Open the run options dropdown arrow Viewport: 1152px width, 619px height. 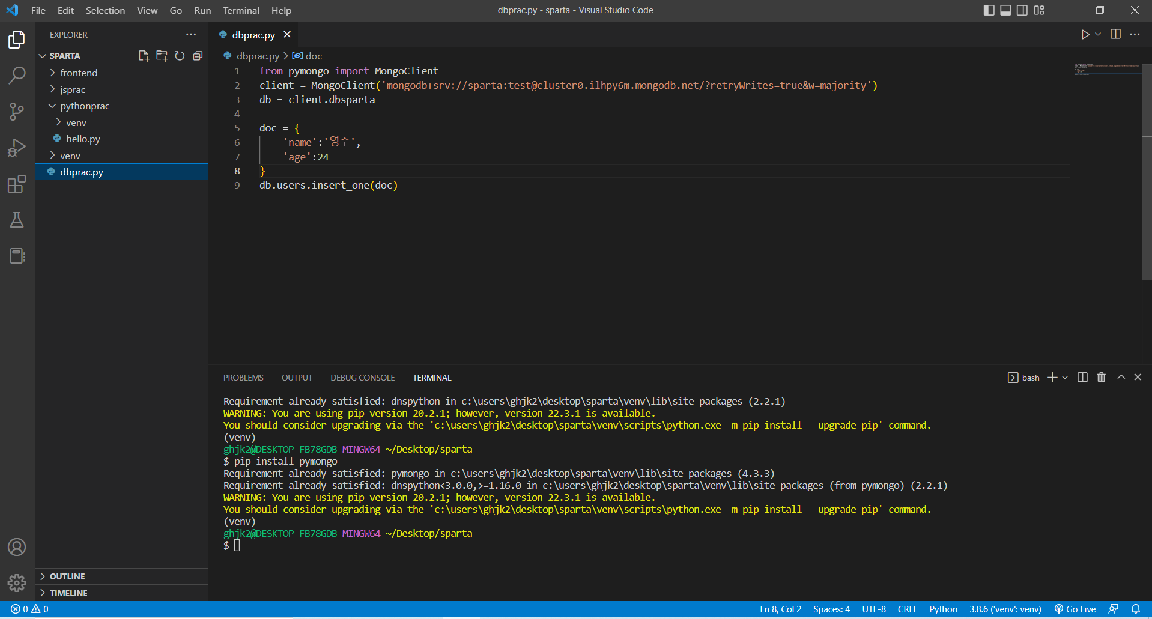[1098, 34]
